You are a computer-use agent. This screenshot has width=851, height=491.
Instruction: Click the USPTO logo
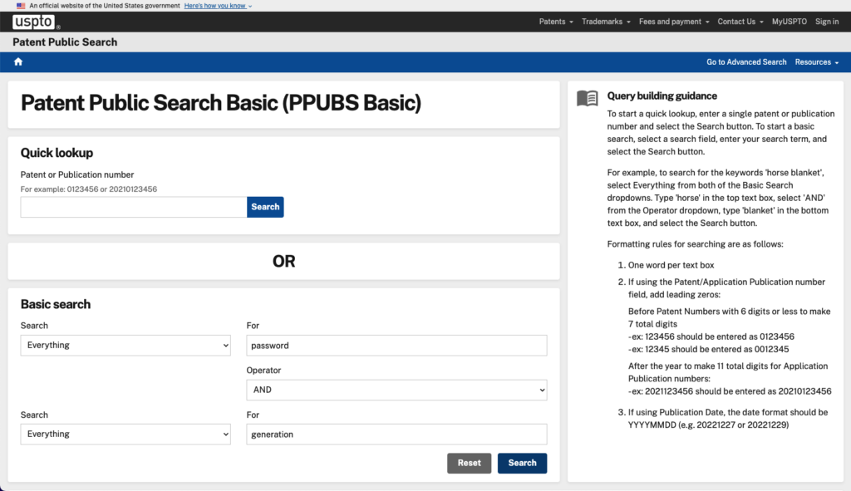[x=35, y=22]
